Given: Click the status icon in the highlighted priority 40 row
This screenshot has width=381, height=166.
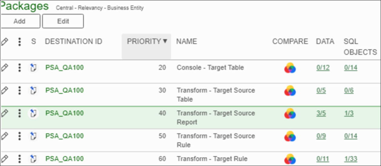Looking at the screenshot, I should (x=33, y=113).
